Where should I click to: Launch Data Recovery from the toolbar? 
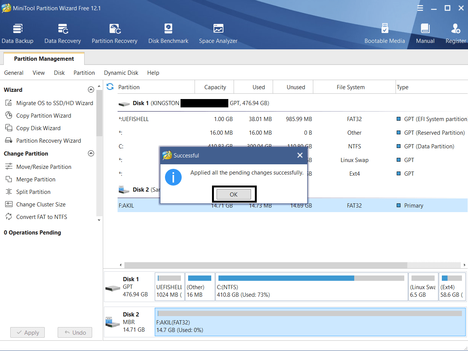tap(63, 34)
